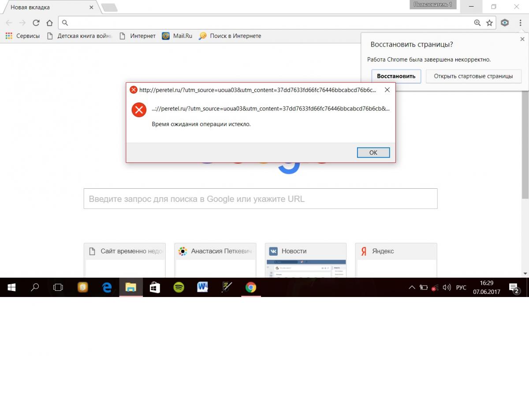Restore down the Chrome window
Screen dimensions: 529x396
[x=494, y=7]
